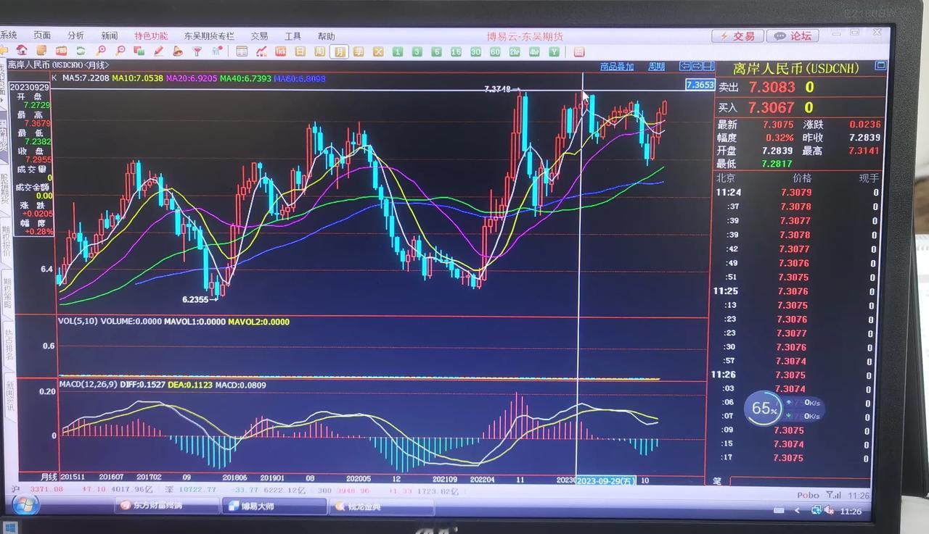Switch to the 3-minute chart
929x534 pixels.
click(x=417, y=51)
